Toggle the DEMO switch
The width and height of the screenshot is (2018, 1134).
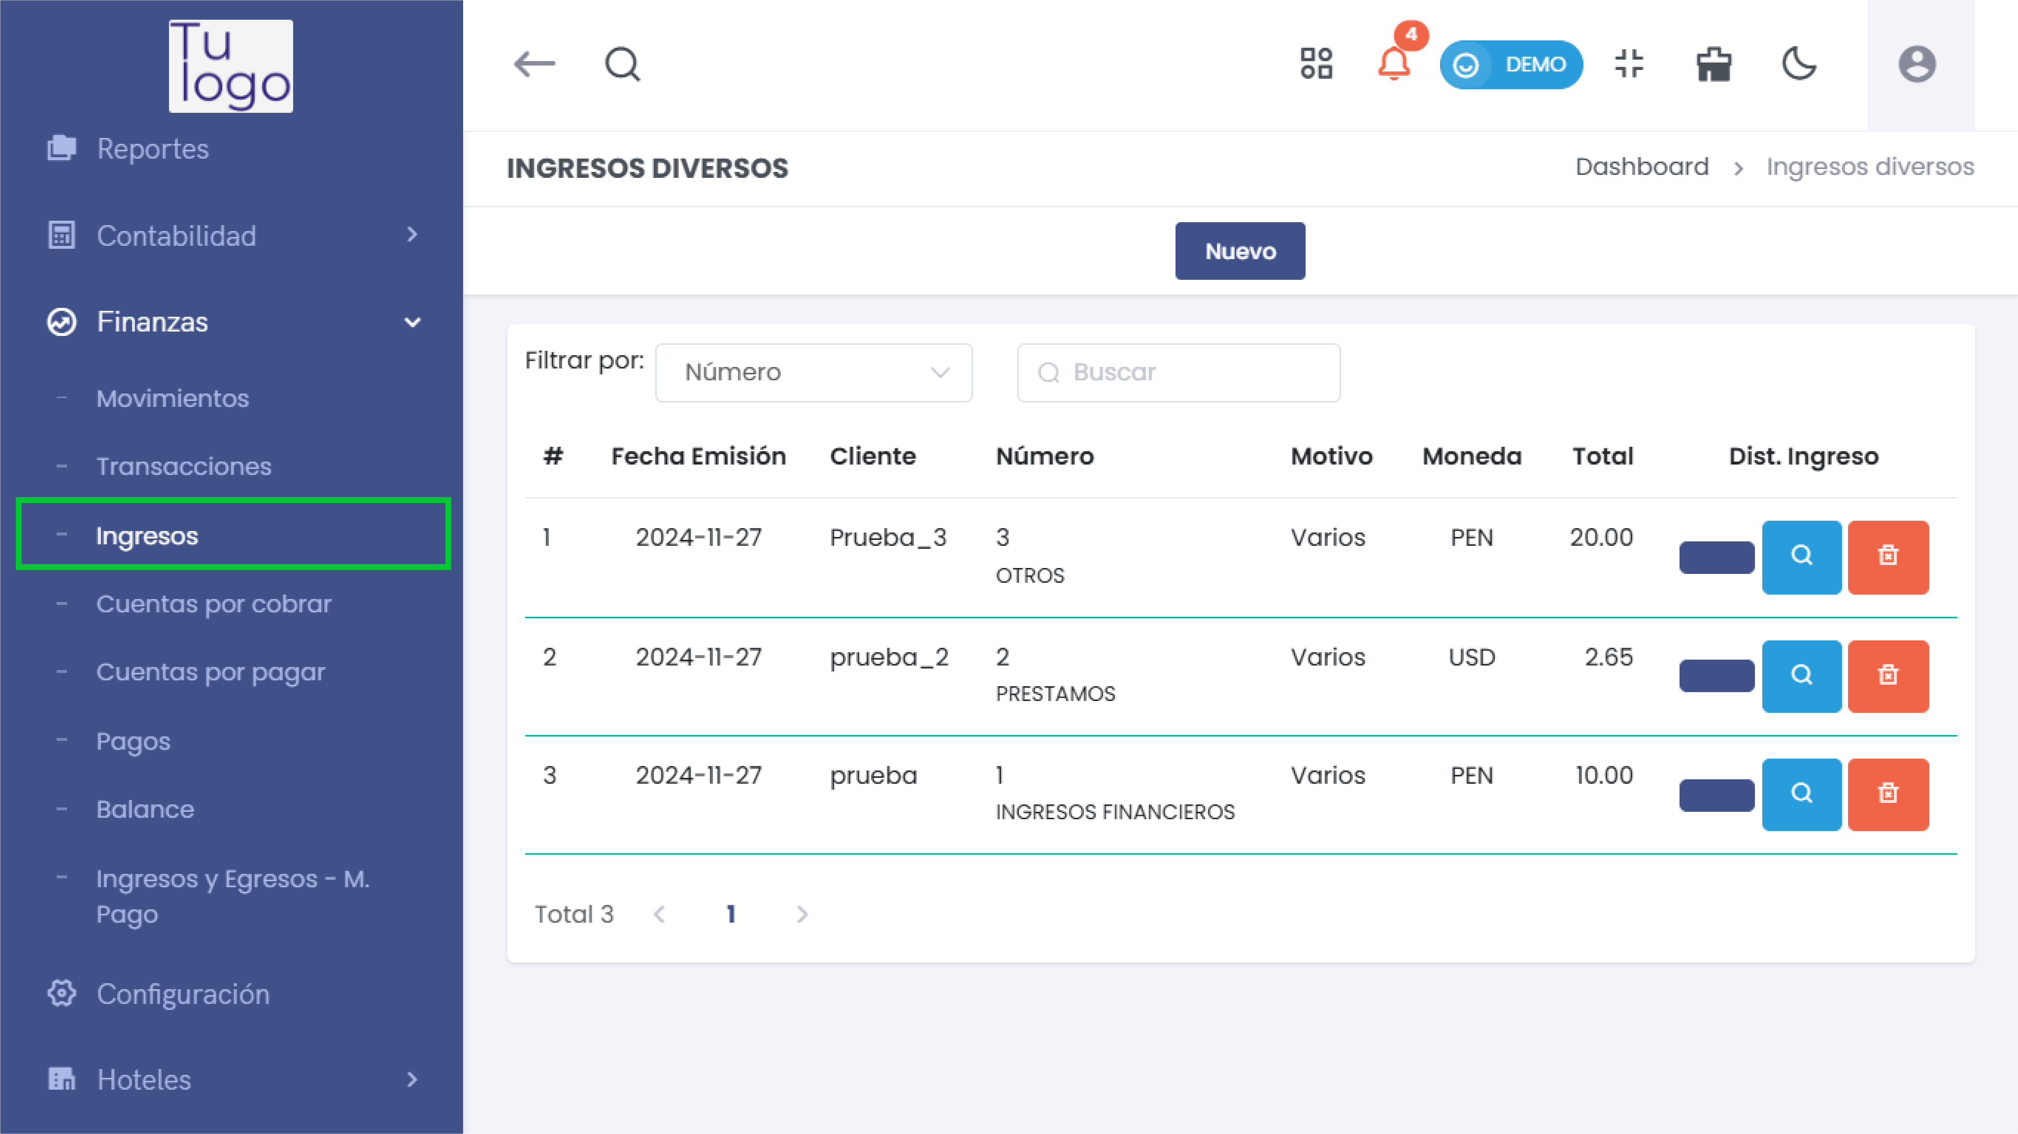click(1511, 64)
